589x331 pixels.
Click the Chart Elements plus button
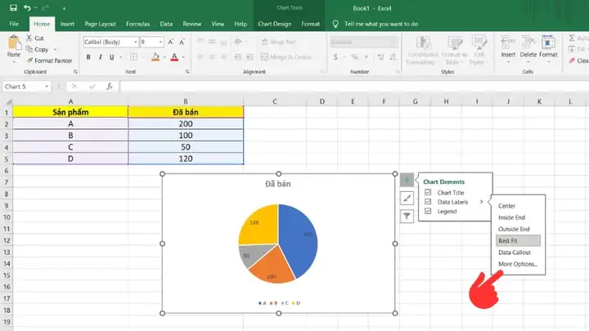(x=407, y=180)
